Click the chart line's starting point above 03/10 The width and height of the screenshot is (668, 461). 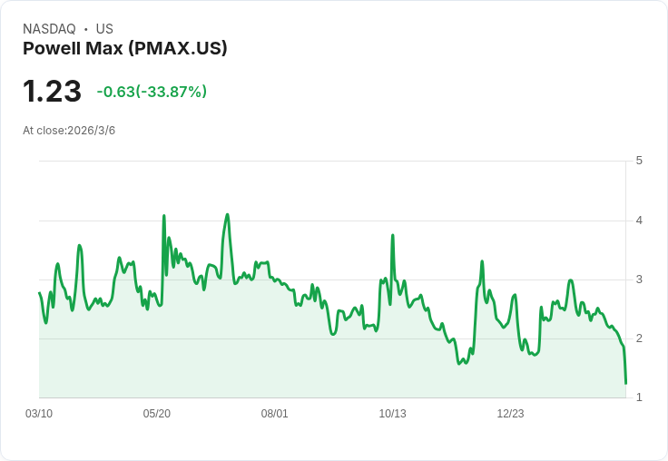tap(39, 292)
